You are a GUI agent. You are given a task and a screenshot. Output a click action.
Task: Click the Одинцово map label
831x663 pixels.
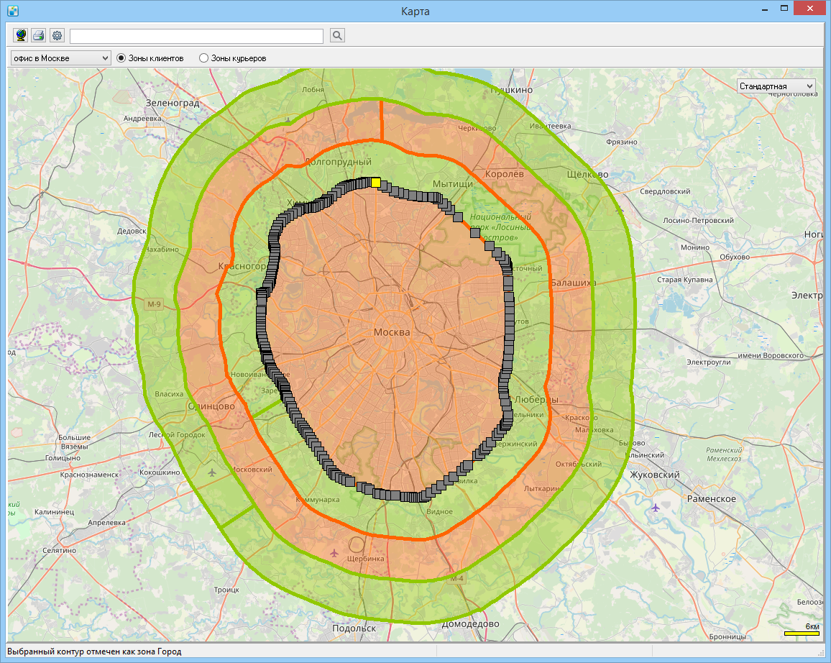[211, 406]
